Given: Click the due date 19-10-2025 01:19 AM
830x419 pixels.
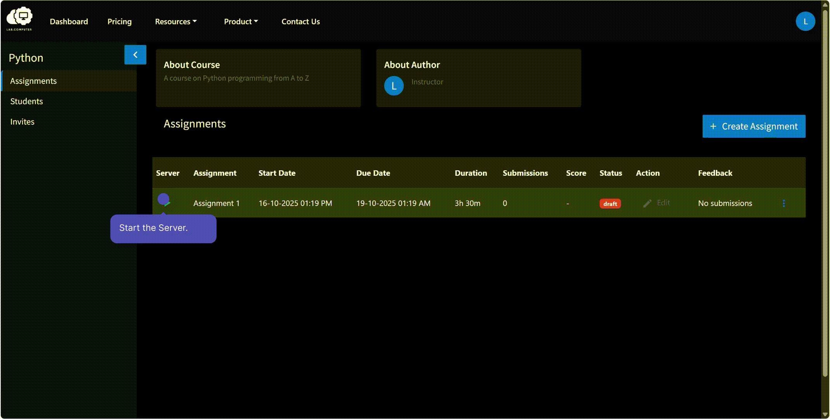Looking at the screenshot, I should [x=393, y=203].
